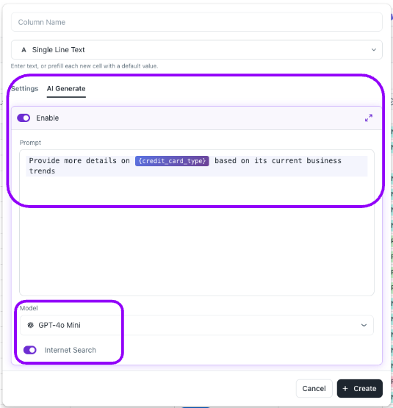Image resolution: width=393 pixels, height=408 pixels.
Task: Click the plus icon on the Create button
Action: 345,388
